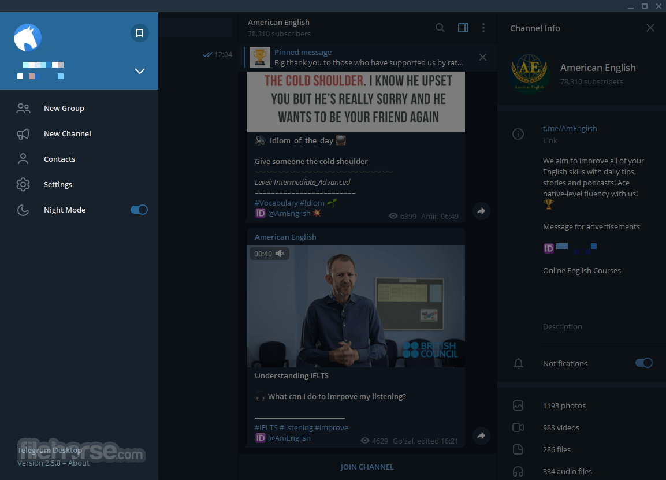
Task: Expand the account list chevron
Action: [x=140, y=71]
